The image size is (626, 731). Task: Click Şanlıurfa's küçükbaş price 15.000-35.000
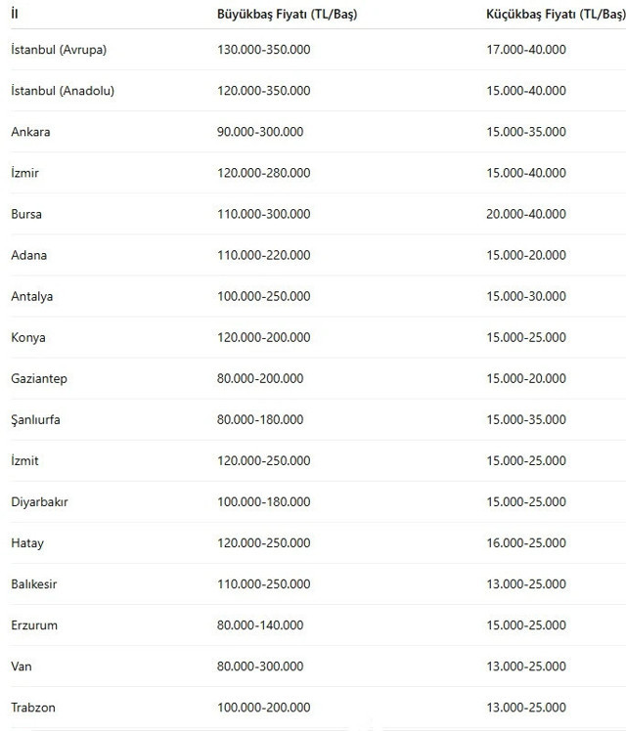[x=525, y=419]
